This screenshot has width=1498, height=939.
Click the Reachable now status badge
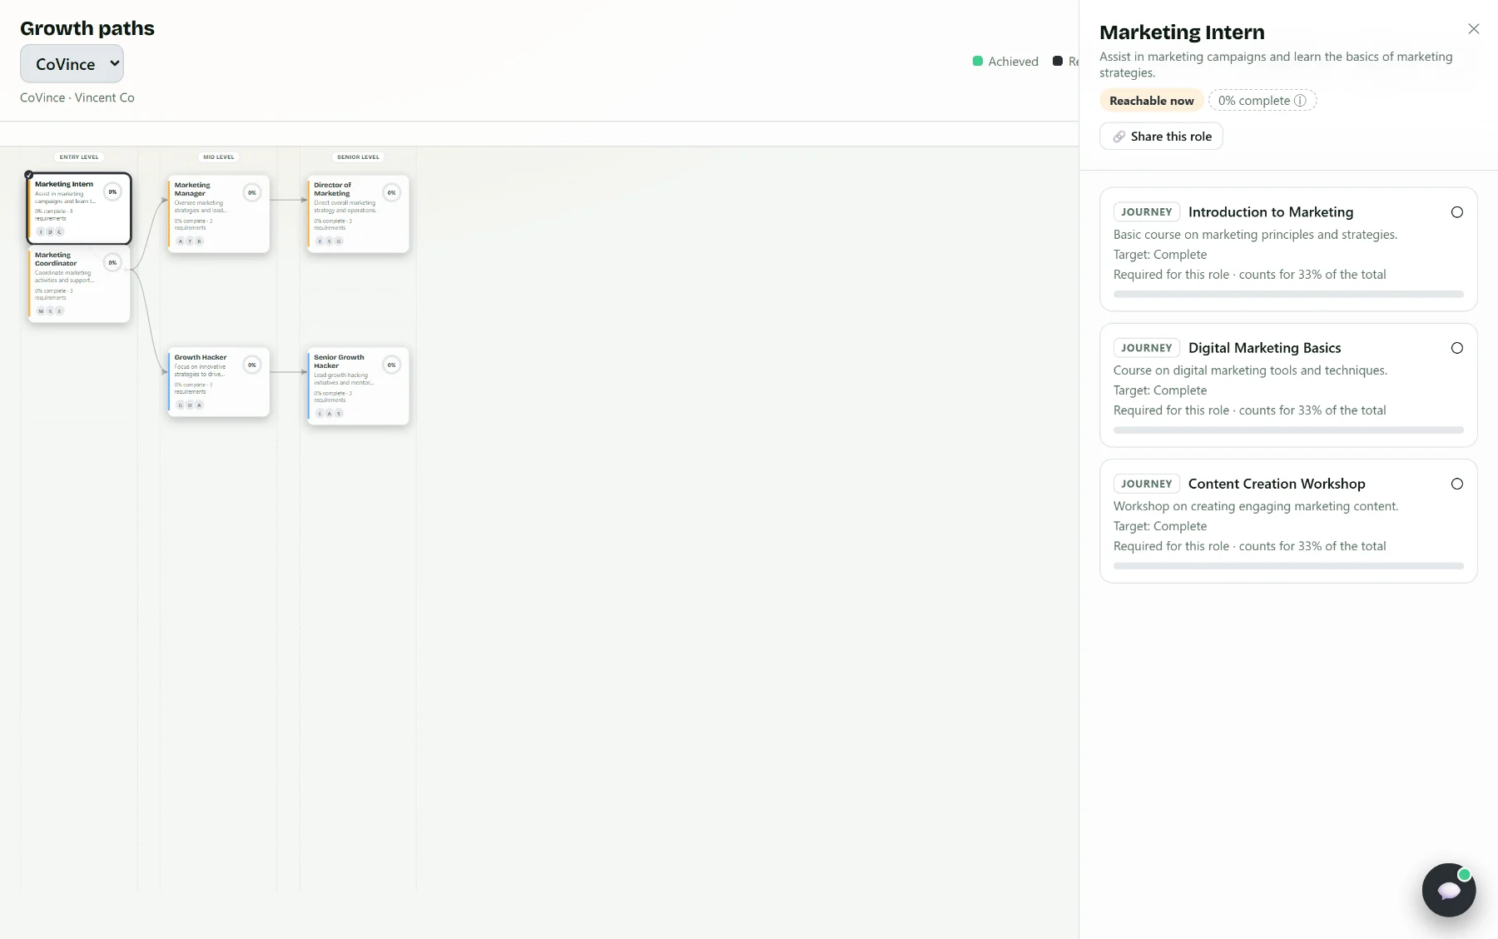pos(1151,101)
